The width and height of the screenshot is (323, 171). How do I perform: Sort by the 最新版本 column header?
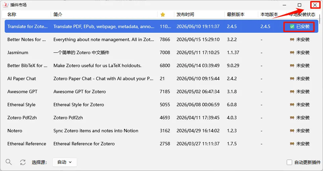pyautogui.click(x=236, y=14)
